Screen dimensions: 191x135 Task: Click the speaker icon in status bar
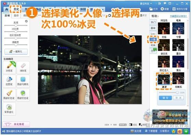click(x=3, y=131)
